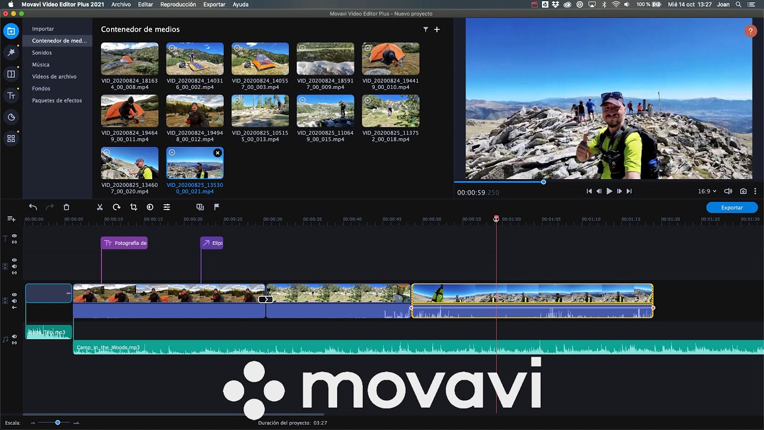Open the Stickers clock-shaped sidebar icon
This screenshot has width=764, height=430.
point(11,117)
